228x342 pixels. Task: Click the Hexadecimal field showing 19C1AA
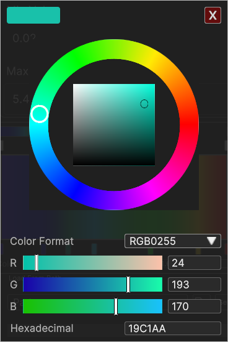(x=173, y=328)
